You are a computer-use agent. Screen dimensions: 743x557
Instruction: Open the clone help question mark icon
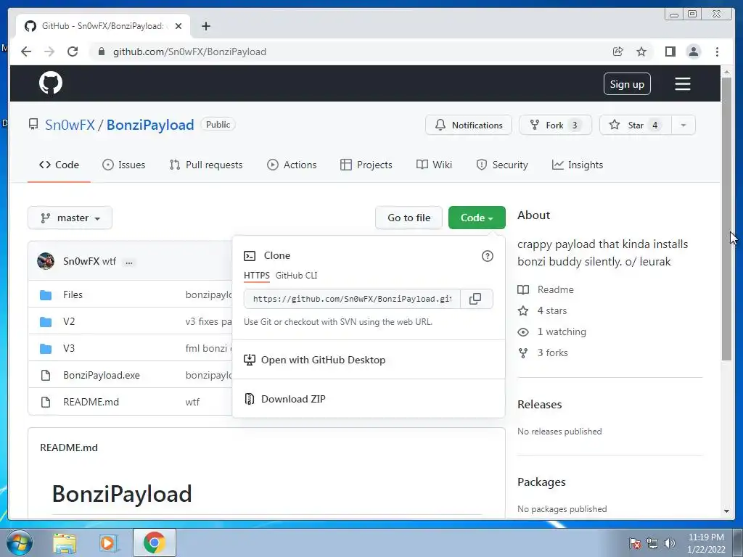487,256
